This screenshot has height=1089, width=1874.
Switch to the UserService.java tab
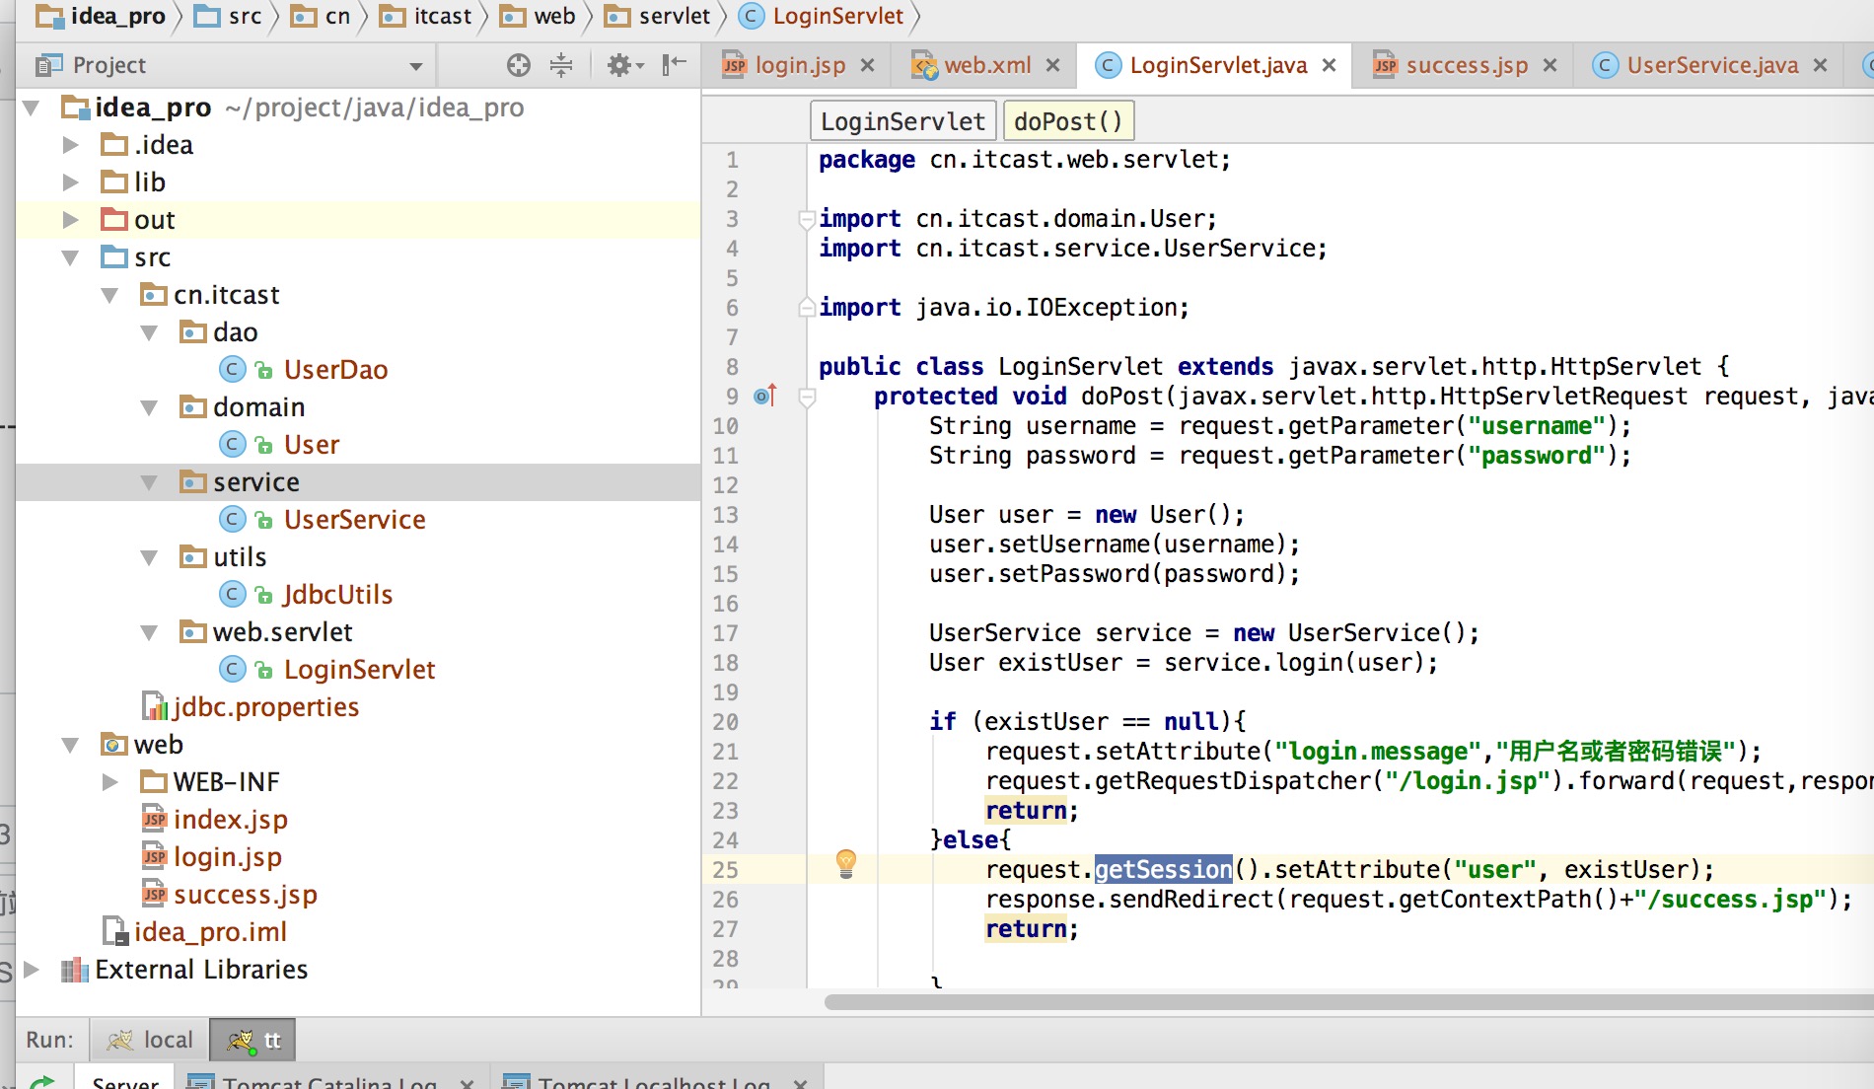coord(1711,65)
